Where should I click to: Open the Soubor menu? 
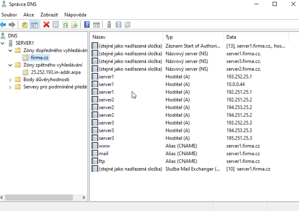pos(9,15)
